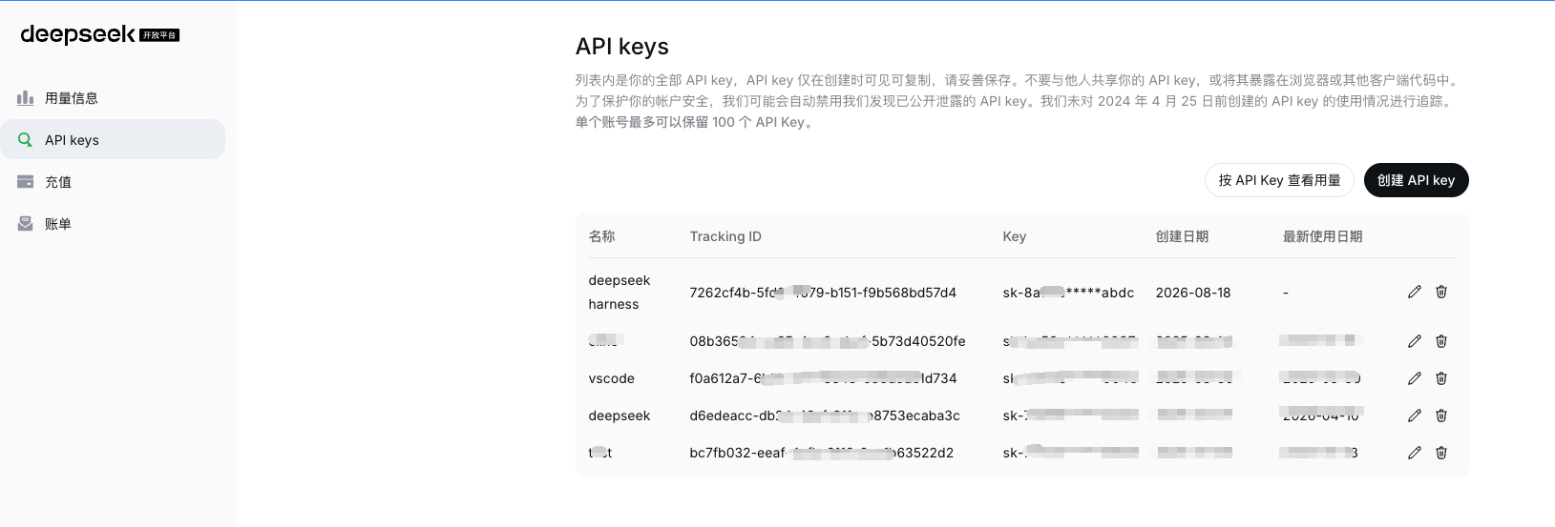The image size is (1555, 527).
Task: Select API keys in the sidebar
Action: [x=113, y=139]
